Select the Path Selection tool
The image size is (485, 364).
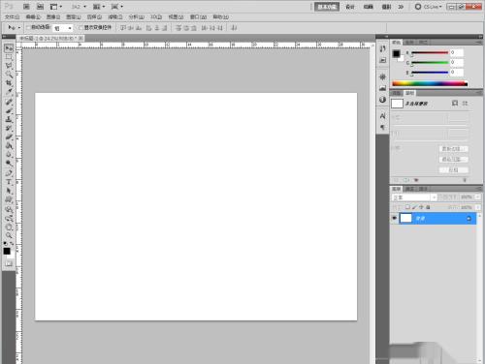(x=9, y=191)
